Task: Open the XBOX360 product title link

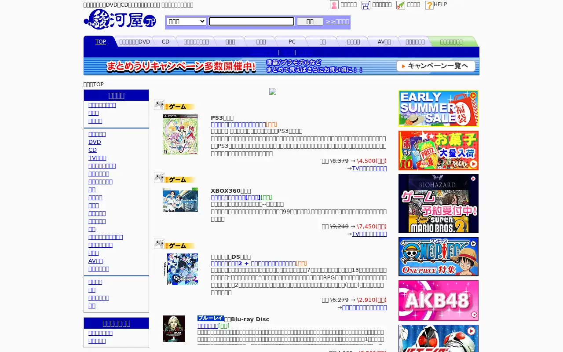Action: coord(235,198)
